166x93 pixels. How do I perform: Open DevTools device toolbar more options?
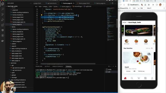pos(164,8)
